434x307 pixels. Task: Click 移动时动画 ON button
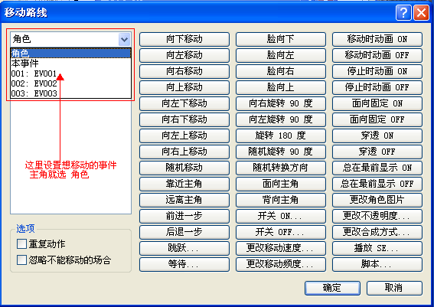pyautogui.click(x=377, y=39)
